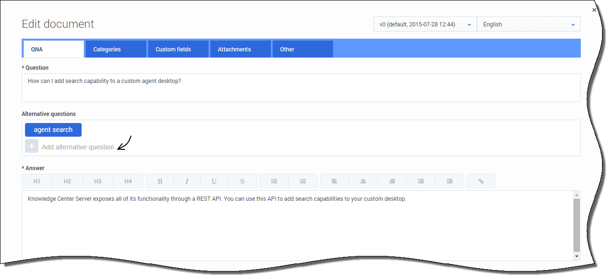Click the 'agent search' alternative question tag
610x279 pixels.
(53, 130)
